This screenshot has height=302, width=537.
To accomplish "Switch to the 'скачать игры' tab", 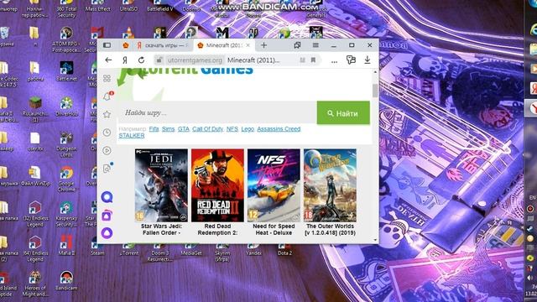I will (163, 45).
